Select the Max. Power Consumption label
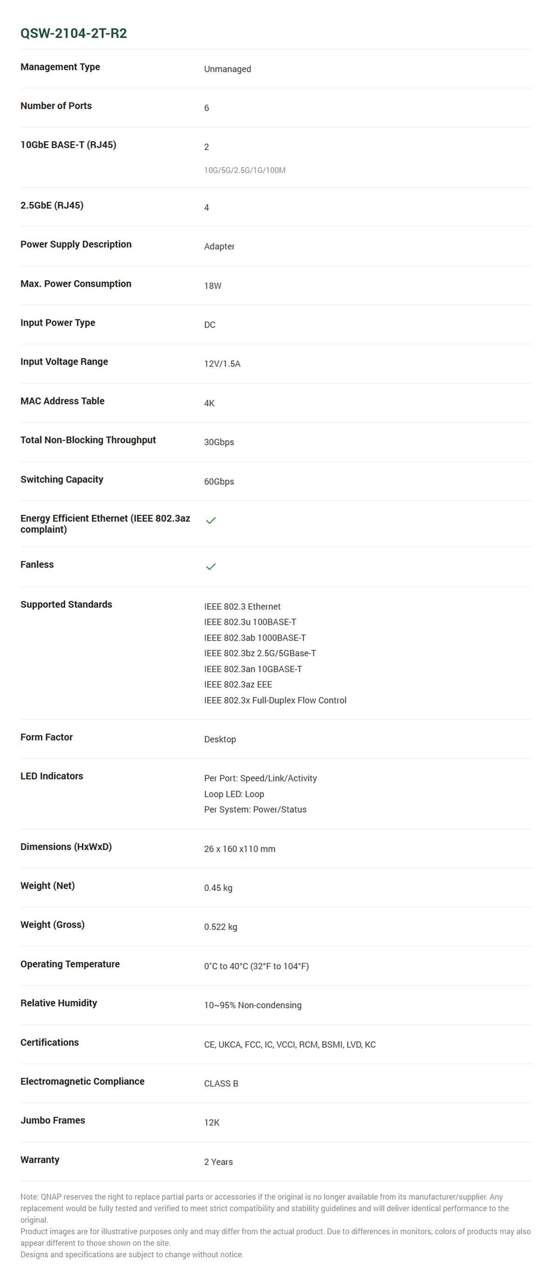The image size is (552, 1282). click(x=75, y=284)
